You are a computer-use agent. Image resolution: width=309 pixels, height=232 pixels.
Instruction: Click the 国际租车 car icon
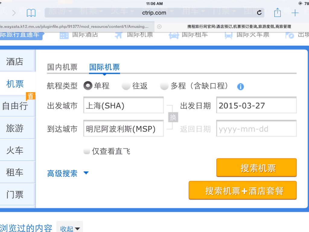[174, 35]
